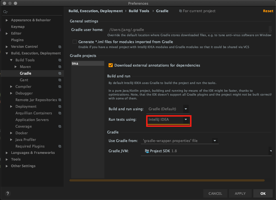Expand the Docker node
This screenshot has height=200, width=276.
[x=11, y=133]
